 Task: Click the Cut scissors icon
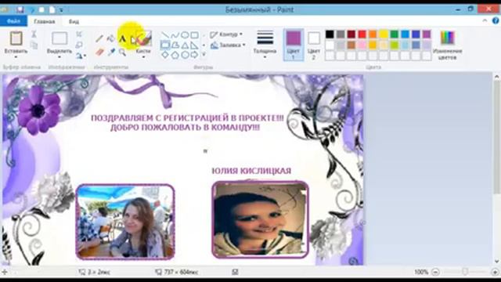(34, 34)
